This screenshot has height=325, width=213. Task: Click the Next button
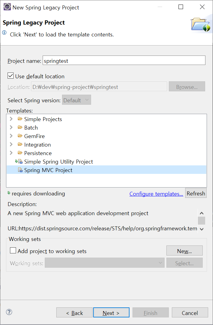pos(111,313)
